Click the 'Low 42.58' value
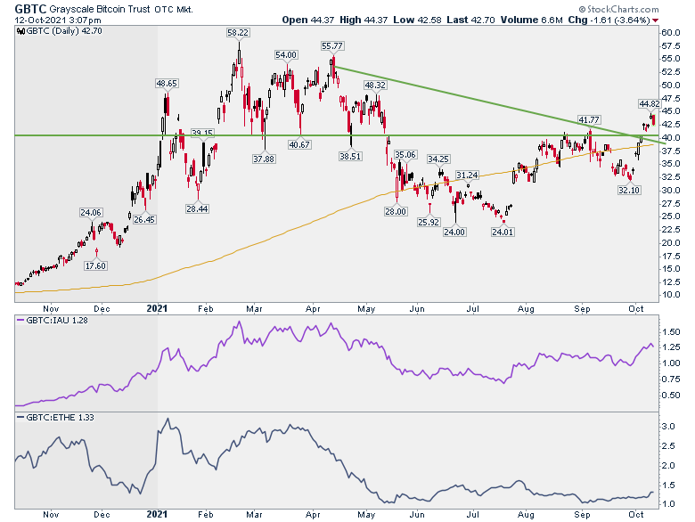695x522 pixels. pyautogui.click(x=417, y=20)
